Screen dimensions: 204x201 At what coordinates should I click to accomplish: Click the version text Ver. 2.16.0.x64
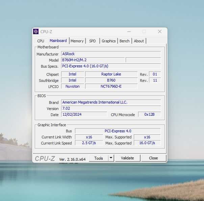(x=72, y=159)
